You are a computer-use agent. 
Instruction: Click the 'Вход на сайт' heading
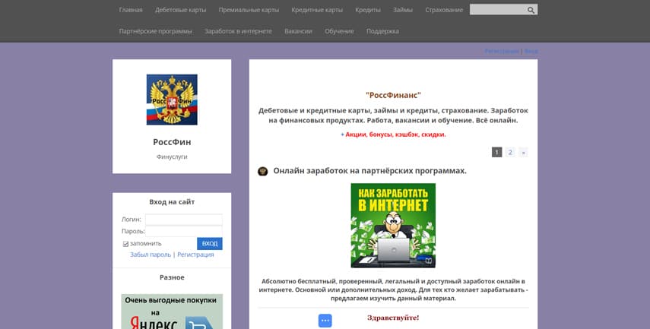point(172,202)
